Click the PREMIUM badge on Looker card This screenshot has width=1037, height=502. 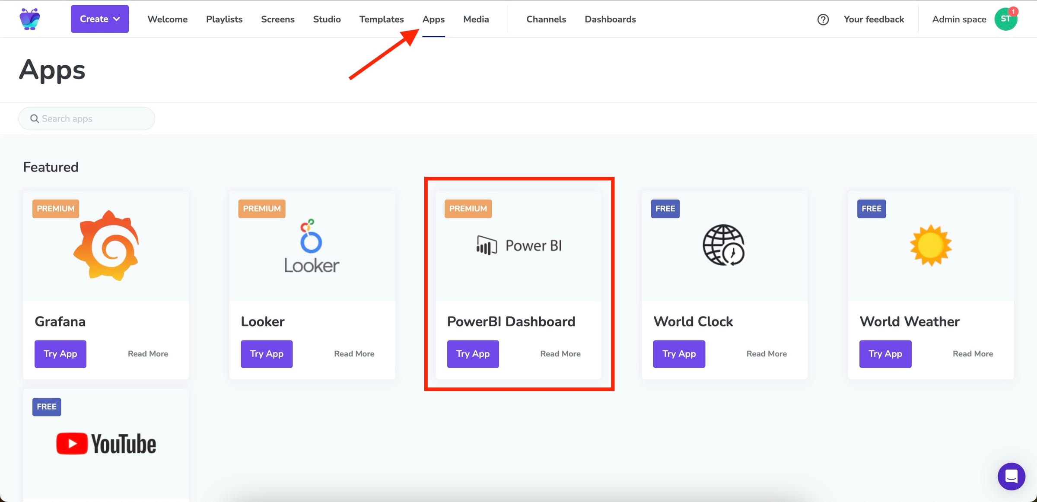pyautogui.click(x=262, y=209)
